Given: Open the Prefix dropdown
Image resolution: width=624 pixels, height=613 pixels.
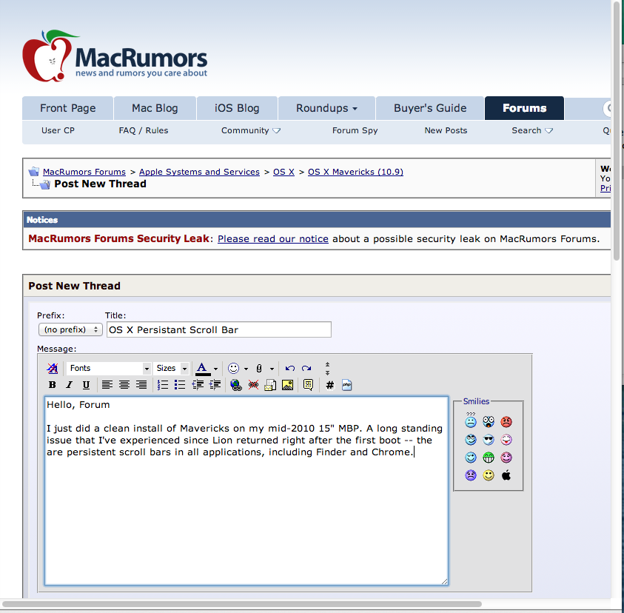Looking at the screenshot, I should [70, 329].
